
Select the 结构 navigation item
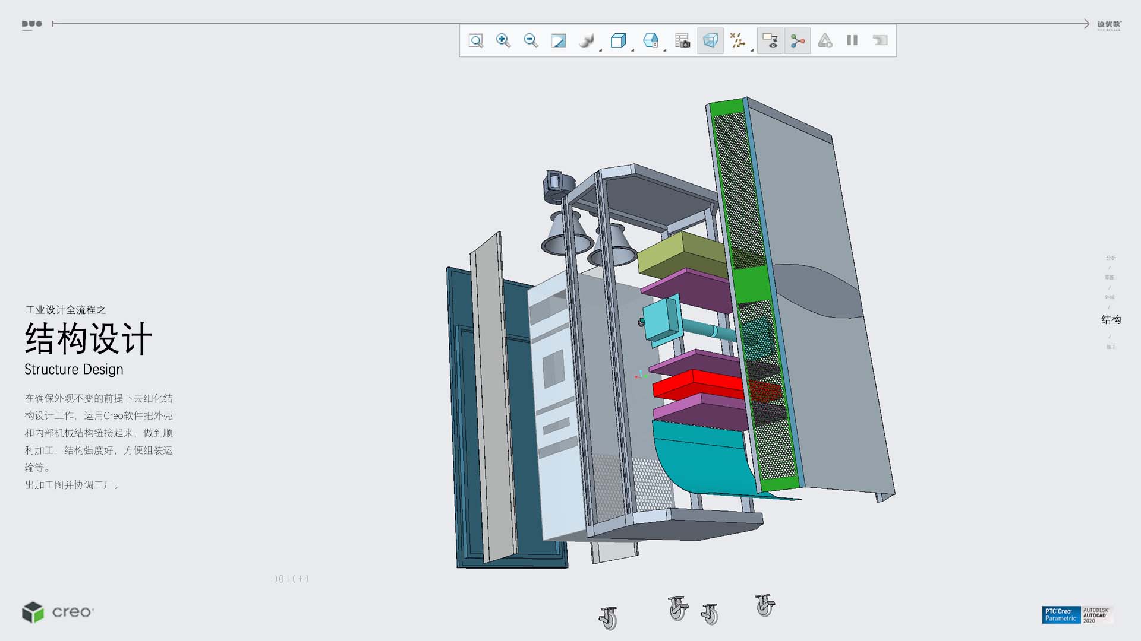click(1110, 320)
